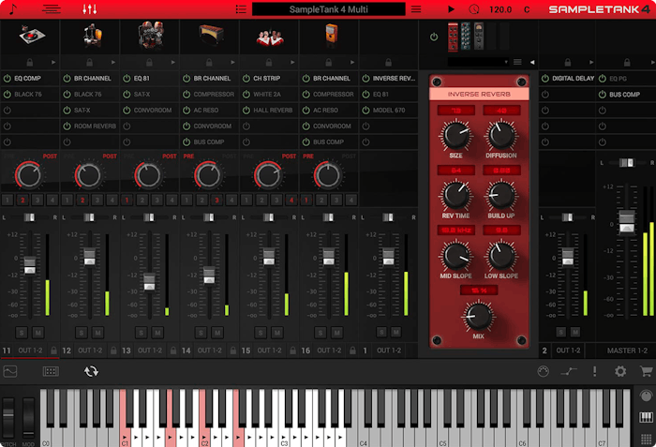Image resolution: width=656 pixels, height=447 pixels.
Task: Expand channel 16 effects arrow
Action: [352, 63]
